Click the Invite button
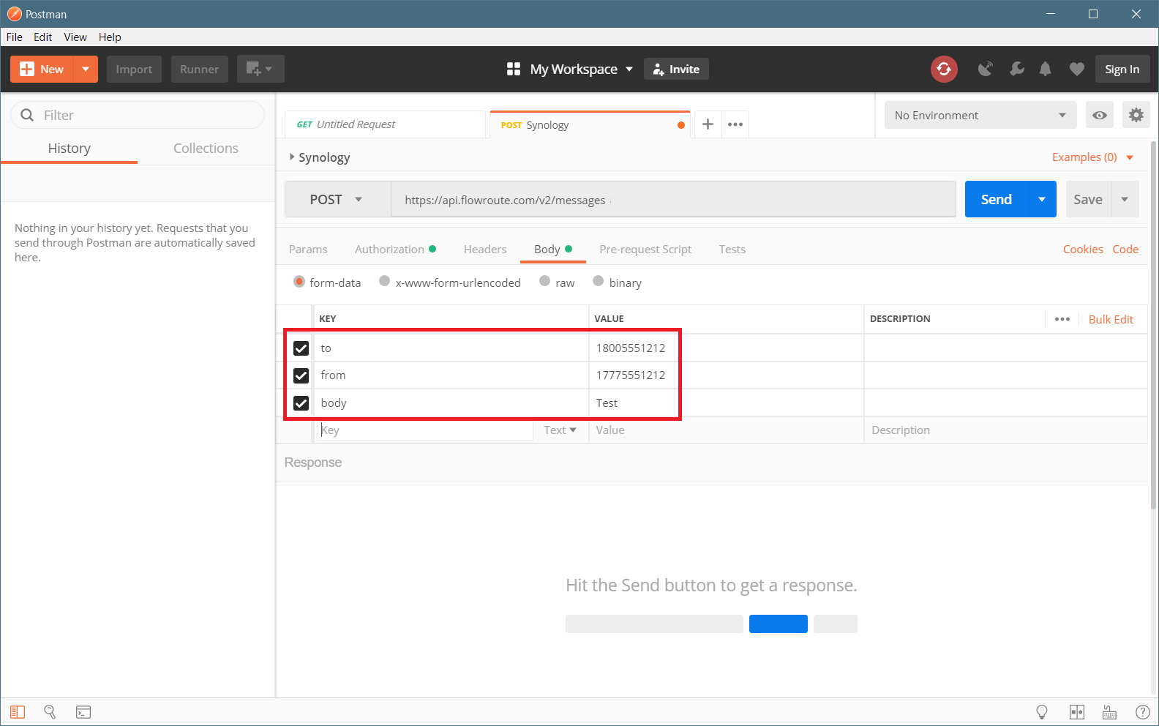The image size is (1159, 726). [676, 69]
